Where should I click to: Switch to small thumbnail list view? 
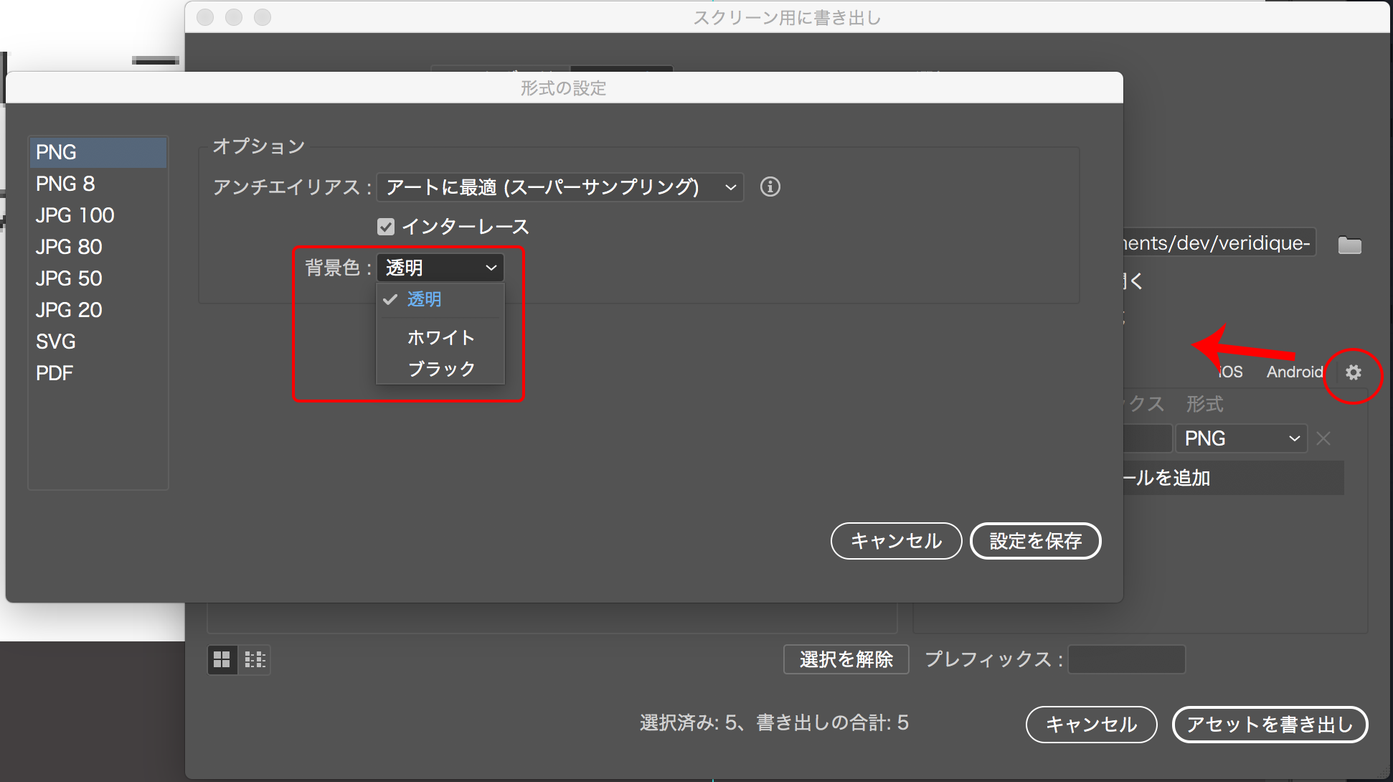tap(255, 659)
